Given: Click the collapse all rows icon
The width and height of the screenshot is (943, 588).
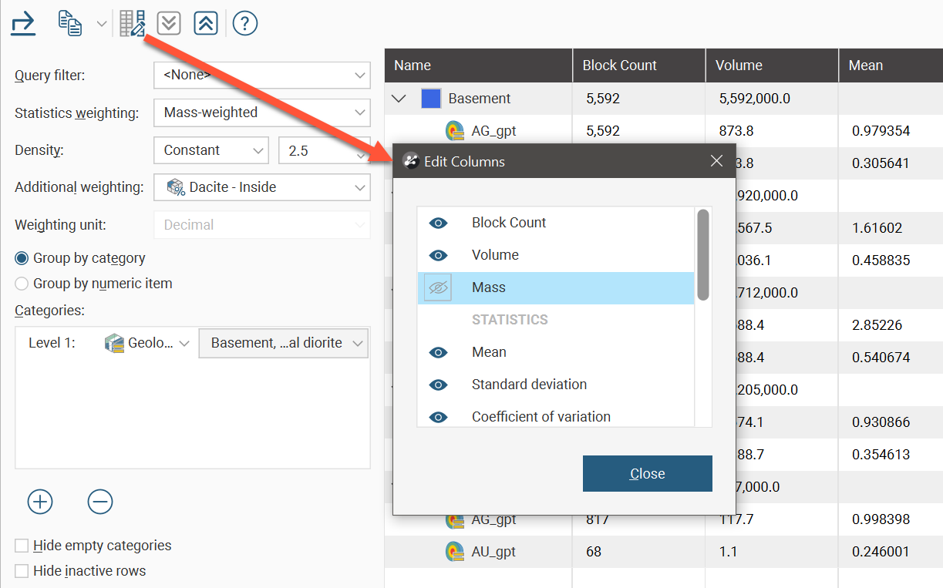Looking at the screenshot, I should point(205,23).
